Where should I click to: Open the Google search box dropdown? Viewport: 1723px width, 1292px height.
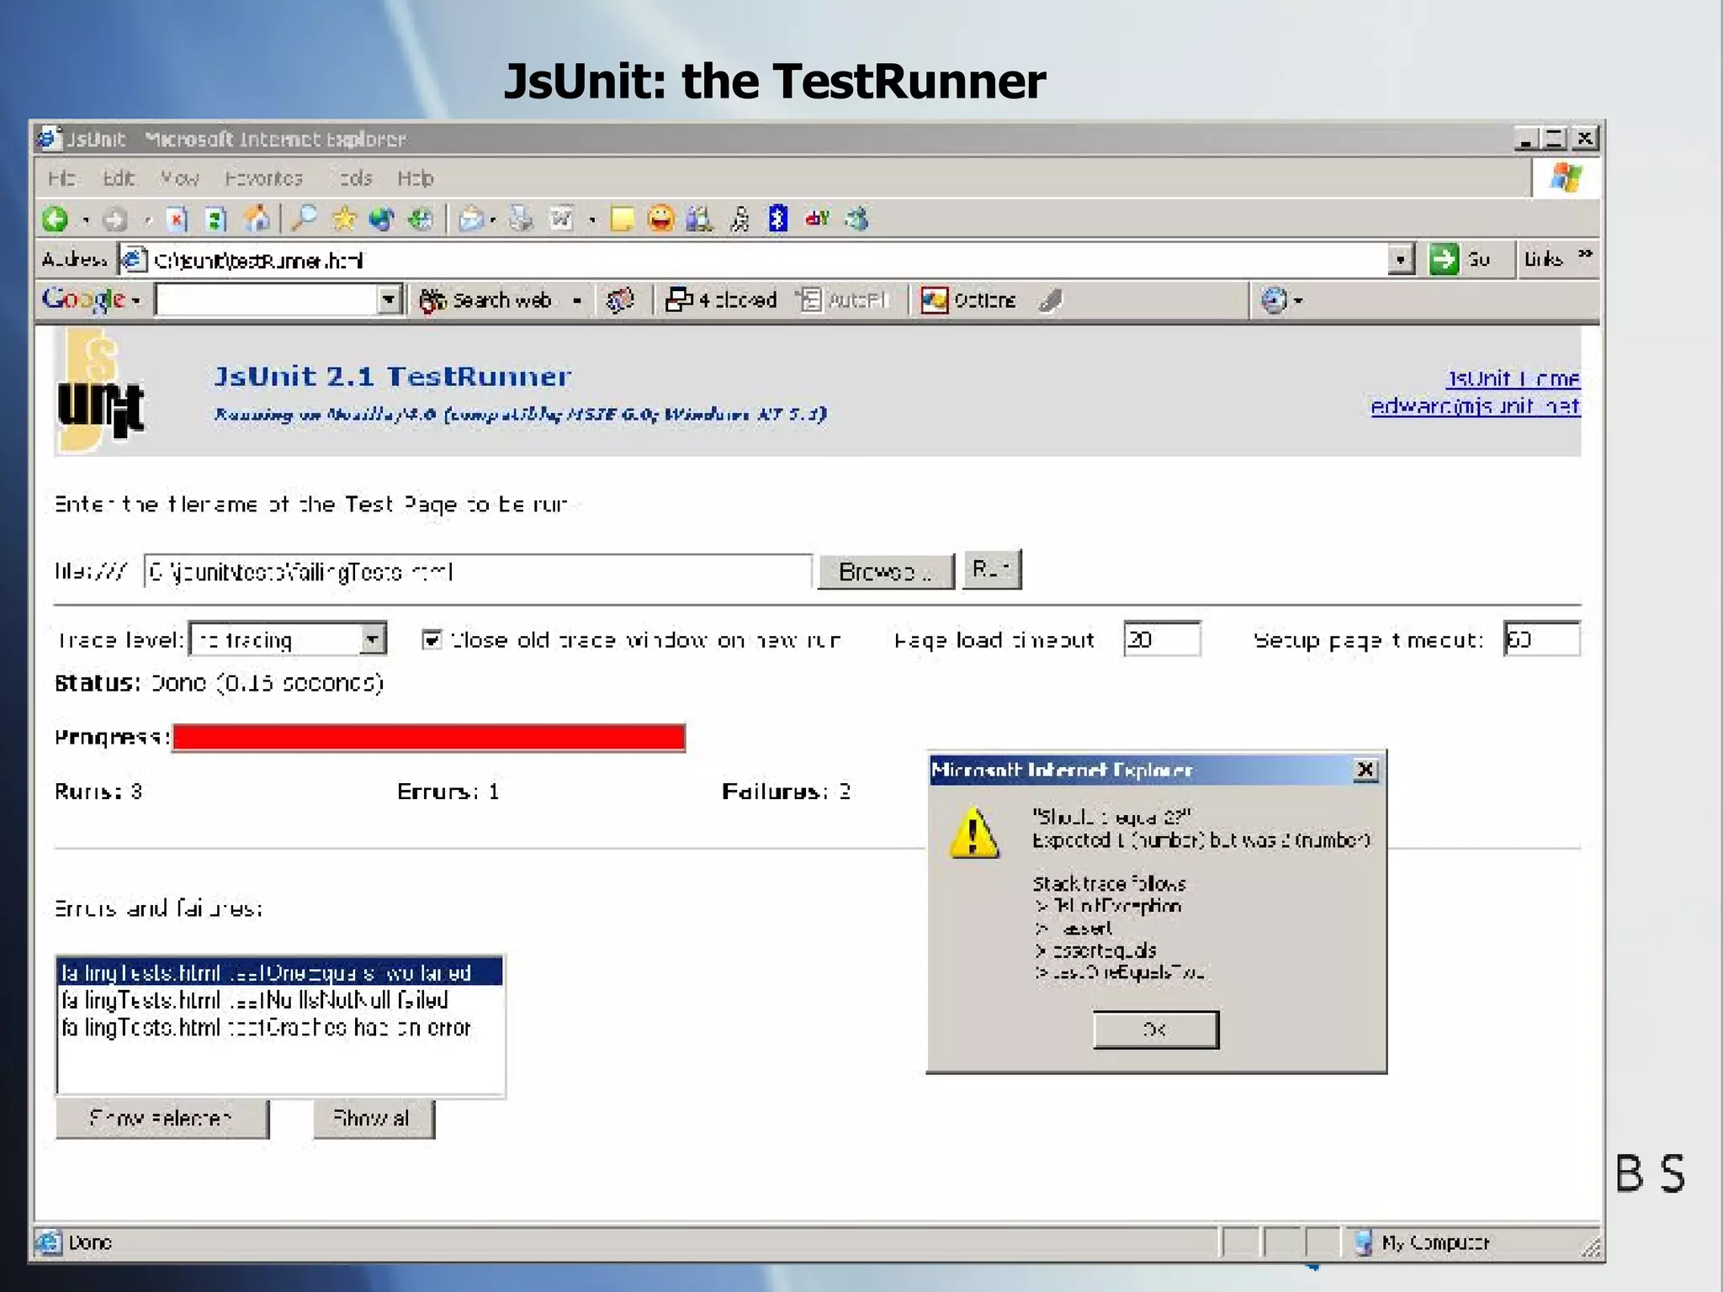(x=388, y=300)
